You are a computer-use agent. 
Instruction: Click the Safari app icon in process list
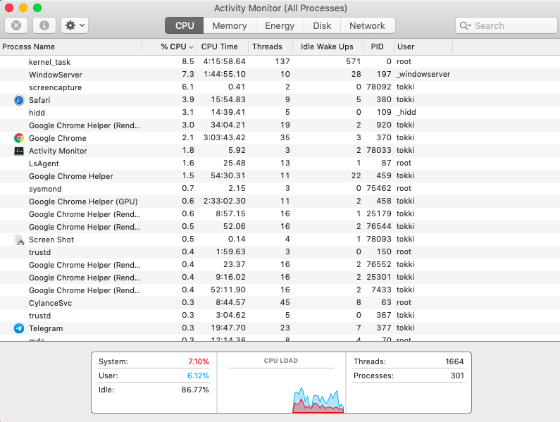point(19,100)
